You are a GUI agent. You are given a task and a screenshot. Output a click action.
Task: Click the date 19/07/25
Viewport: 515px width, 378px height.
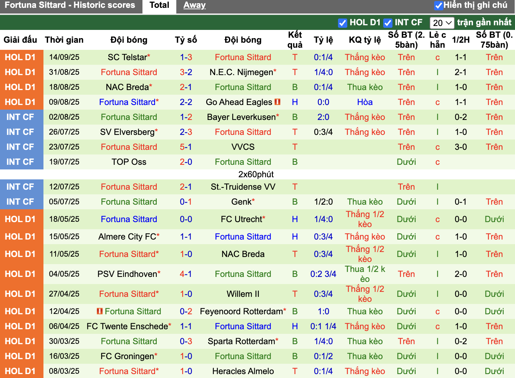[64, 162]
